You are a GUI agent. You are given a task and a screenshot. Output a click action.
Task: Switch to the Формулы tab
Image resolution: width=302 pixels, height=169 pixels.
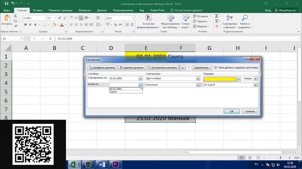[x=84, y=10]
